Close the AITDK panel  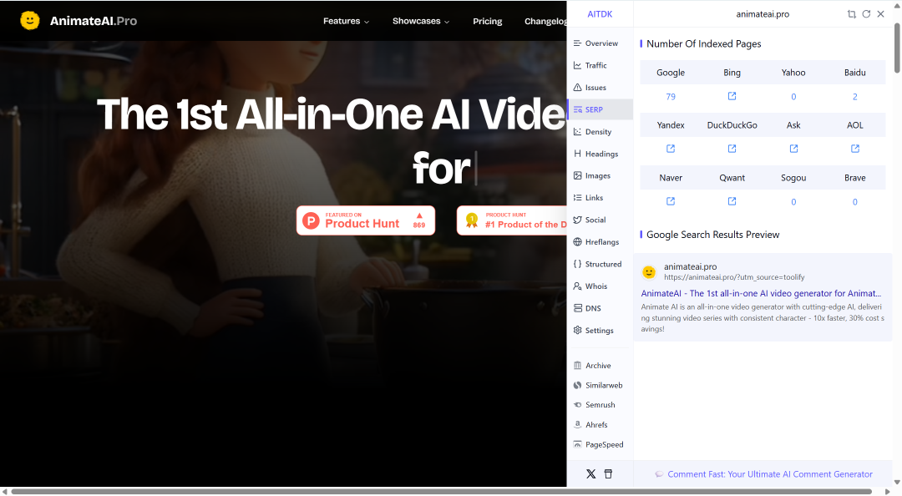[x=881, y=14]
